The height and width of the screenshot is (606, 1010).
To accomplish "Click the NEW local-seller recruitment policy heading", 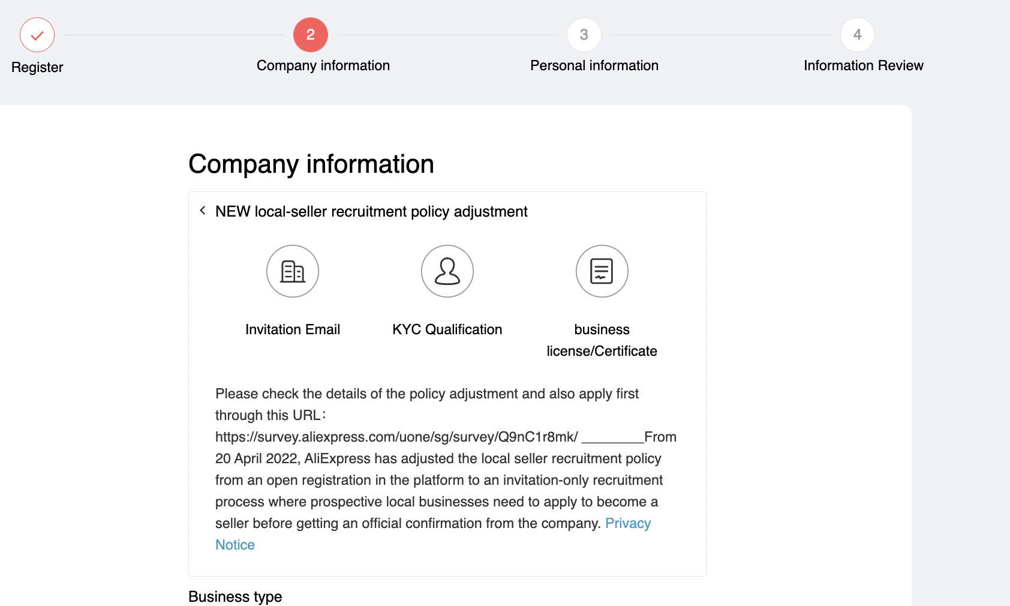I will tap(371, 212).
